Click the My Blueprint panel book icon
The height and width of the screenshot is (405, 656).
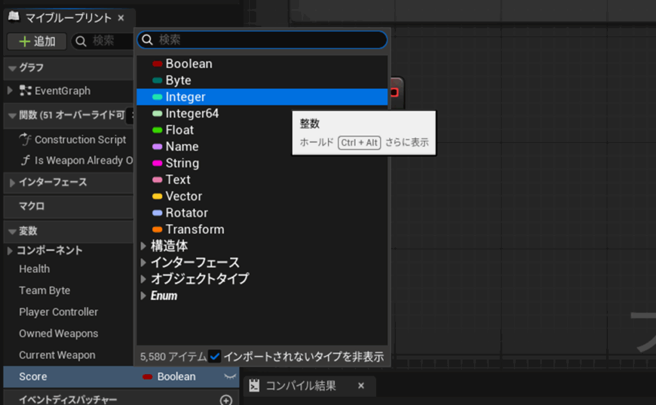[13, 17]
